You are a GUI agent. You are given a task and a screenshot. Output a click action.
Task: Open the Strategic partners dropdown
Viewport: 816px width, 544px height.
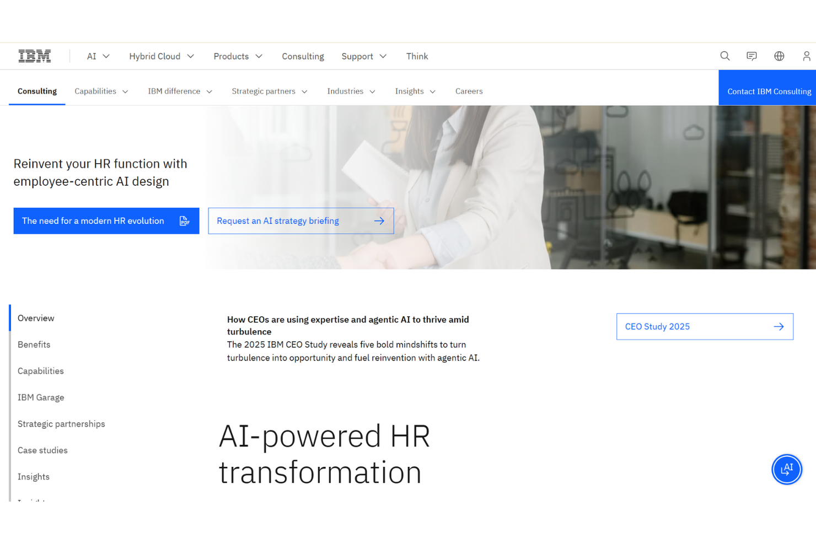tap(269, 91)
